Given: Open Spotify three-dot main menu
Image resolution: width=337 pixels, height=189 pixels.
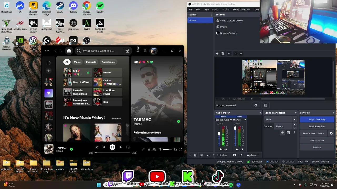Looking at the screenshot, I should (x=47, y=51).
